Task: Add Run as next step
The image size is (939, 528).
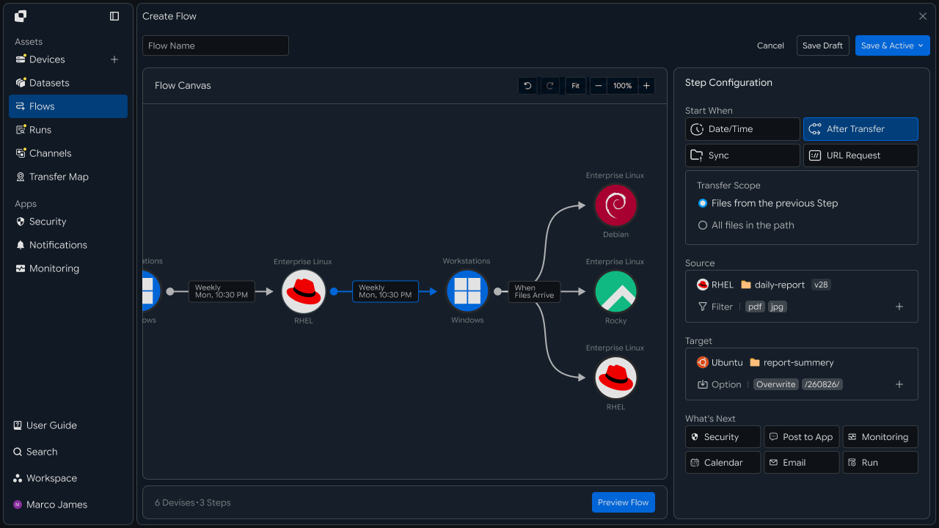Action: pyautogui.click(x=880, y=463)
